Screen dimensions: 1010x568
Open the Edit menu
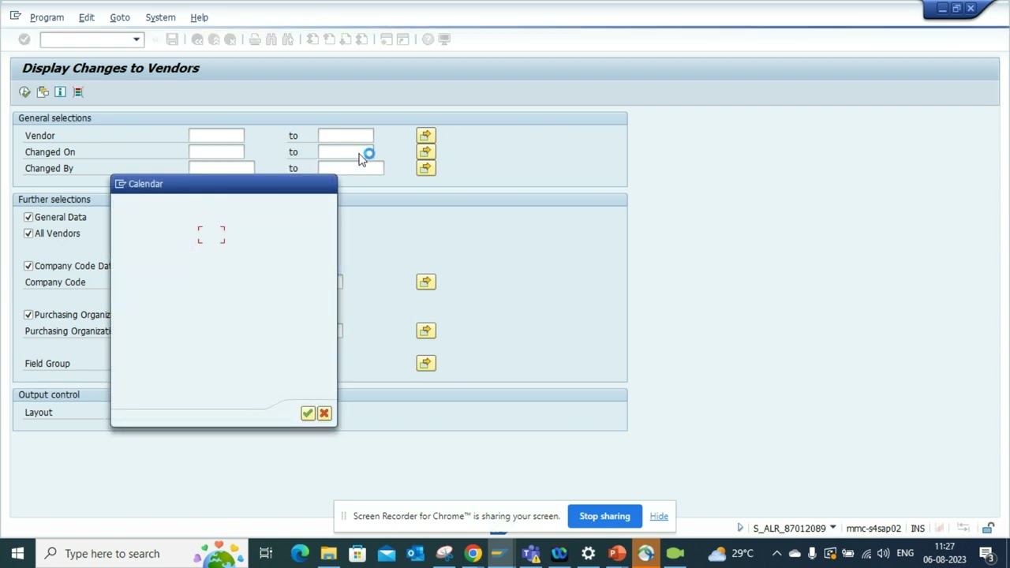[87, 17]
